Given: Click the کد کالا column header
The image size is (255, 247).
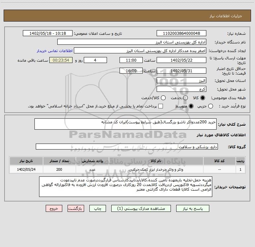Looking at the screenshot, I should click(x=219, y=161).
